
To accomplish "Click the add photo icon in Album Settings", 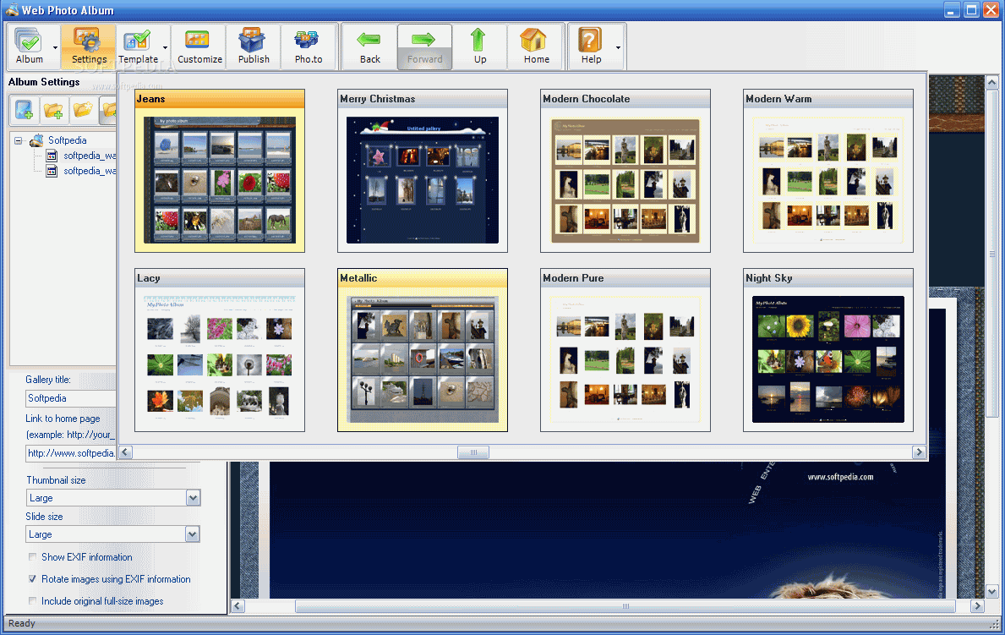I will click(25, 110).
